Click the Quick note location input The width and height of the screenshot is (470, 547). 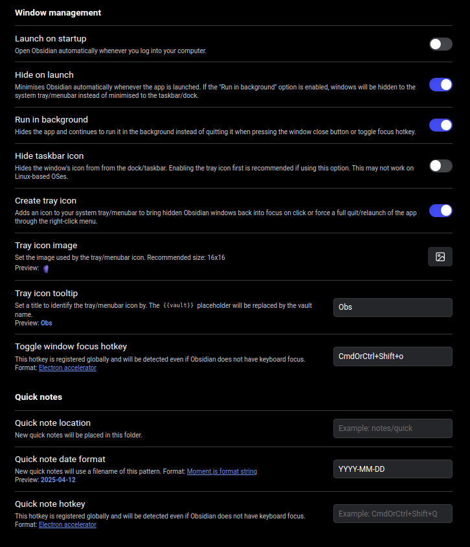click(393, 428)
